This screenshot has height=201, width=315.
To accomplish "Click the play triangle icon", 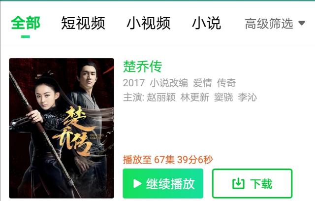I will (x=137, y=184).
